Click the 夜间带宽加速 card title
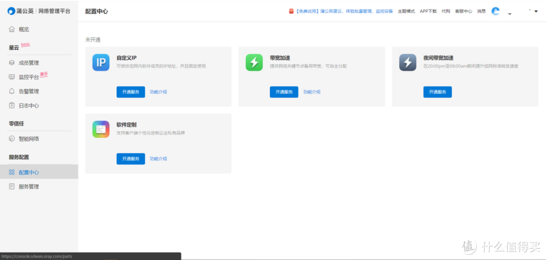 tap(438, 58)
